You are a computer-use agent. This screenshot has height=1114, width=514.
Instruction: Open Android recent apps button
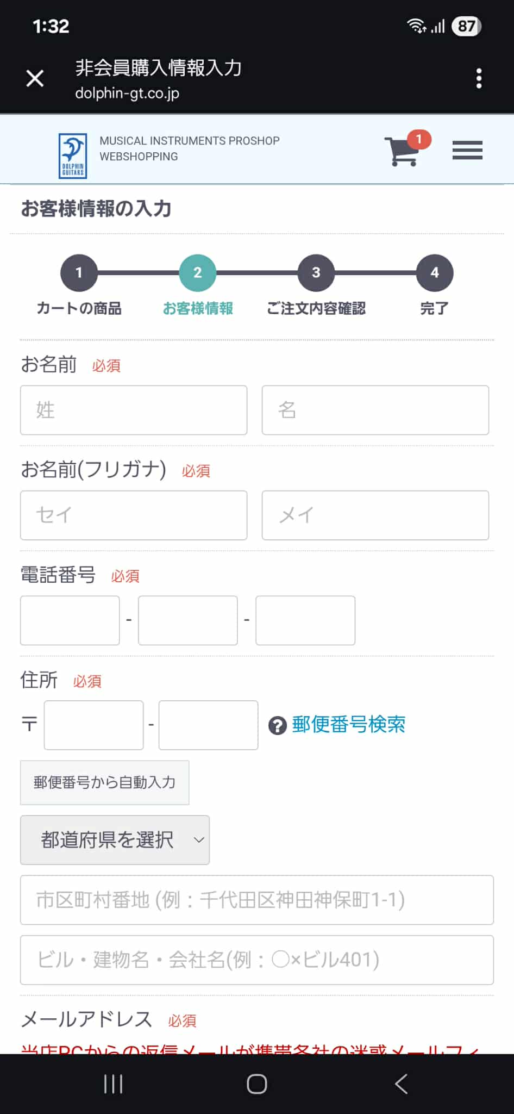(113, 1084)
